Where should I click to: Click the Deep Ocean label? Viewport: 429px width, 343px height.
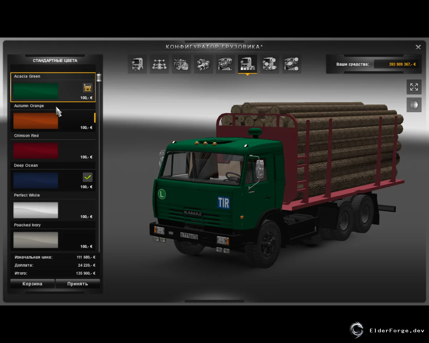(26, 165)
